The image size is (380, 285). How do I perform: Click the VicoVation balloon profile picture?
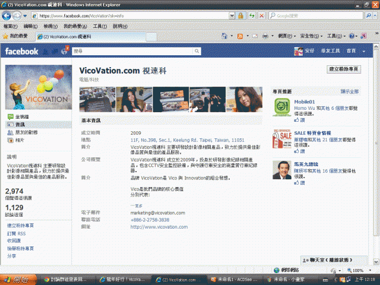[39, 87]
